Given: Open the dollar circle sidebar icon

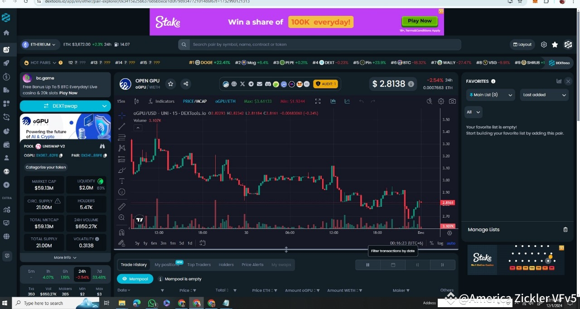Looking at the screenshot, I should click(6, 77).
